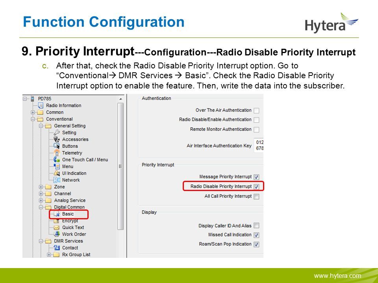378x283 pixels.
Task: Select Work Order tree item
Action: click(x=74, y=234)
